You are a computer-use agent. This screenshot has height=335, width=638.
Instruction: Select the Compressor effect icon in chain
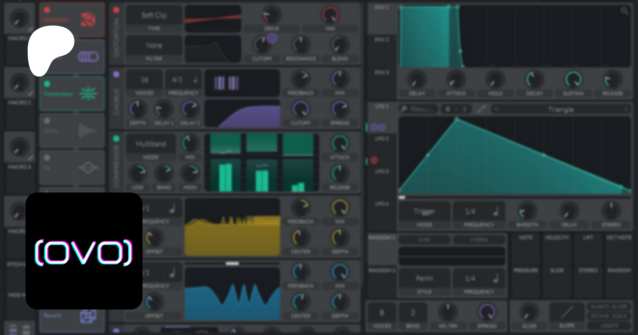(88, 94)
